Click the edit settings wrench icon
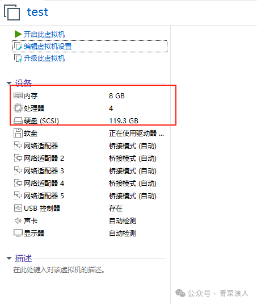Image resolution: width=257 pixels, height=304 pixels. click(x=18, y=47)
